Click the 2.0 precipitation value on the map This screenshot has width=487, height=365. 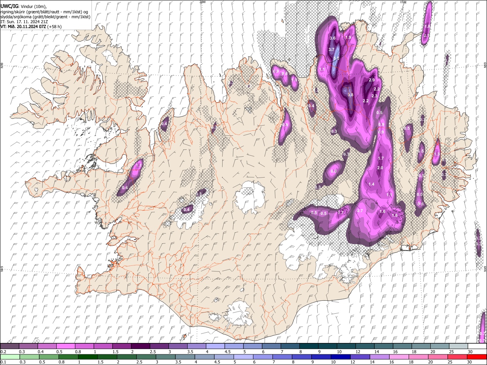(380, 168)
